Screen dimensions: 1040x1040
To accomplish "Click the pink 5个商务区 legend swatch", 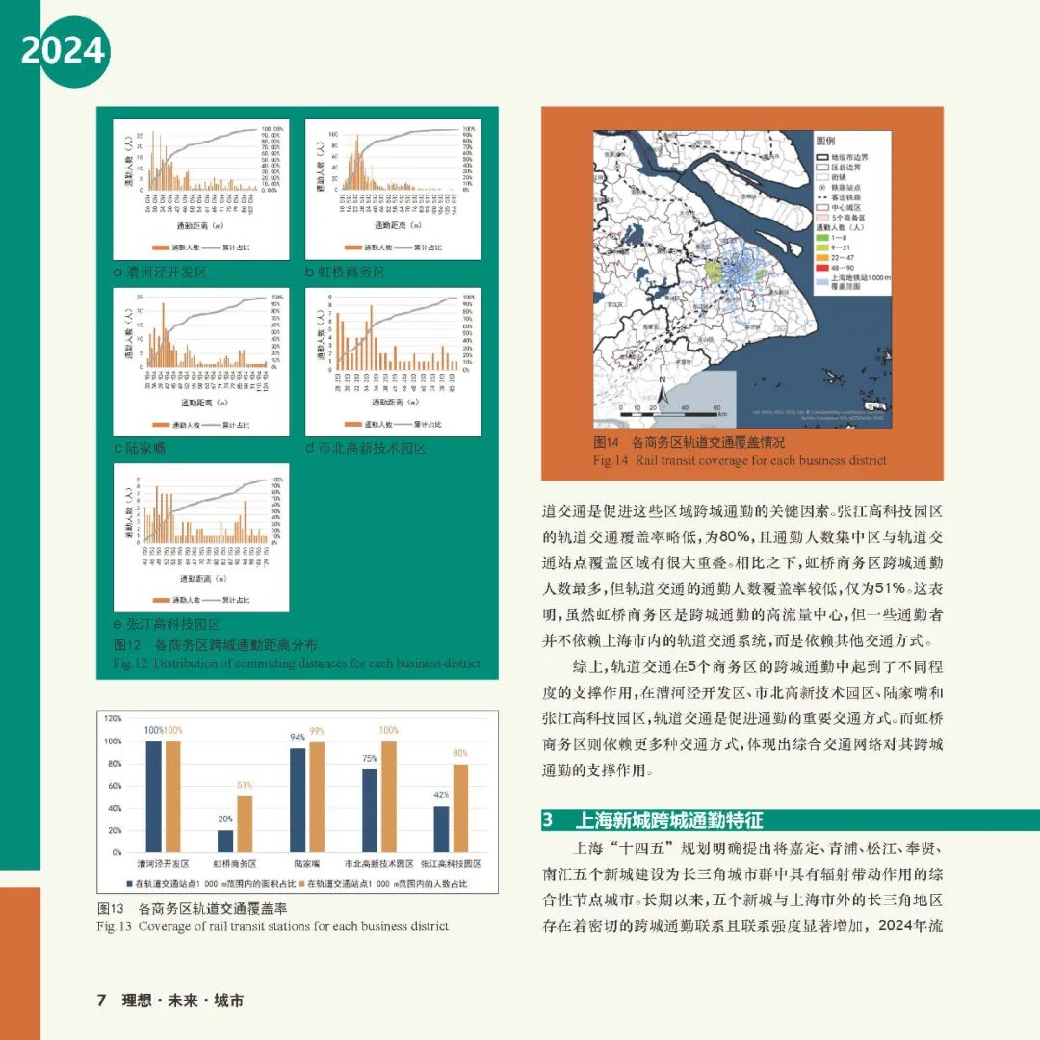I will point(822,218).
